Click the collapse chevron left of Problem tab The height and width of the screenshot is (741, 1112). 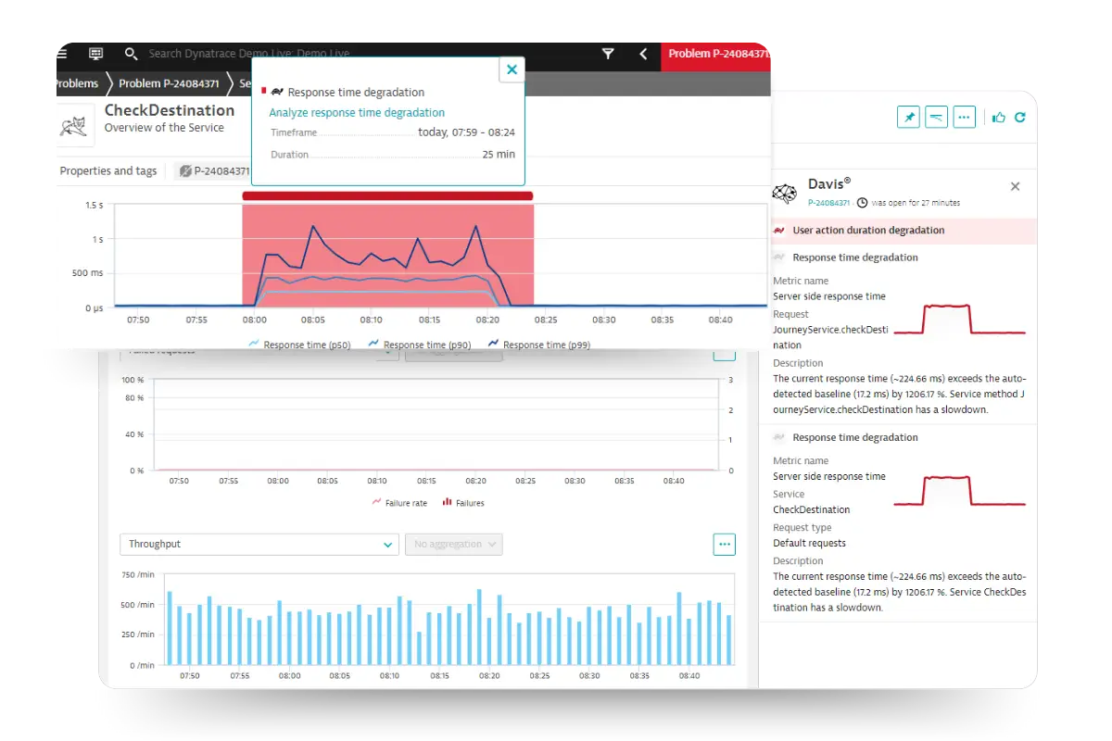[x=643, y=54]
